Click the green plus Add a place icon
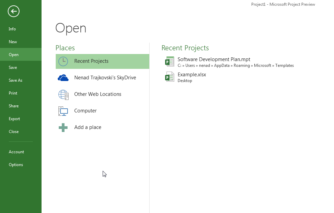 pos(63,128)
